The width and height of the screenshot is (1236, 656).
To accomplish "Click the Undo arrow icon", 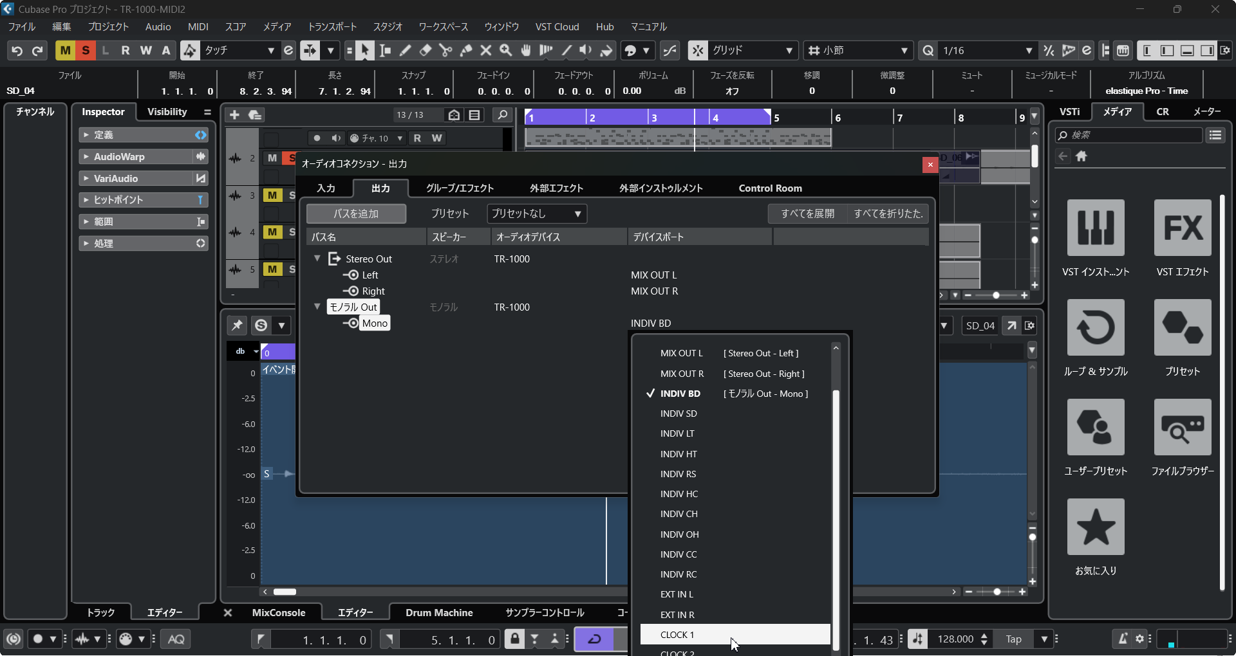I will click(x=17, y=50).
